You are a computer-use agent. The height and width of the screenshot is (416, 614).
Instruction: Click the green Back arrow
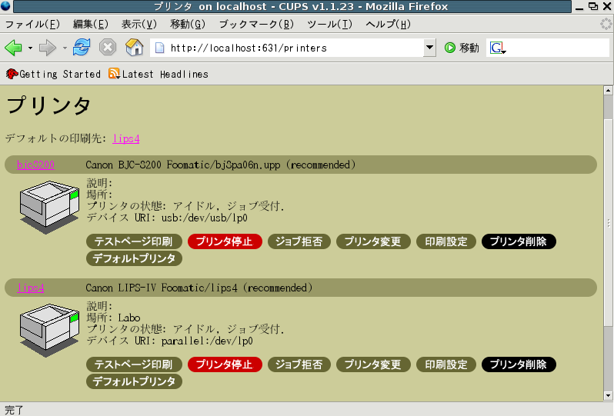(13, 48)
